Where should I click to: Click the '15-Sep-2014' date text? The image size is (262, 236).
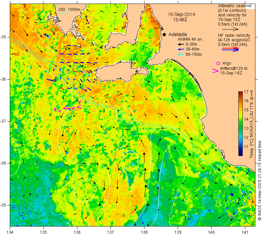pos(181,14)
